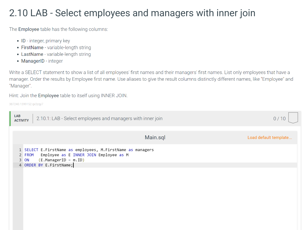
Task: Click the Hint paragraph about INNER JOIN
Action: point(68,96)
